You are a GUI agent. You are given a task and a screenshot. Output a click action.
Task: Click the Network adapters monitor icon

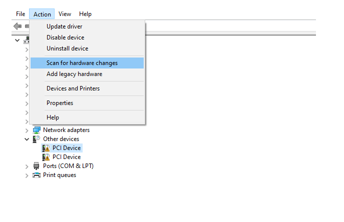(37, 130)
